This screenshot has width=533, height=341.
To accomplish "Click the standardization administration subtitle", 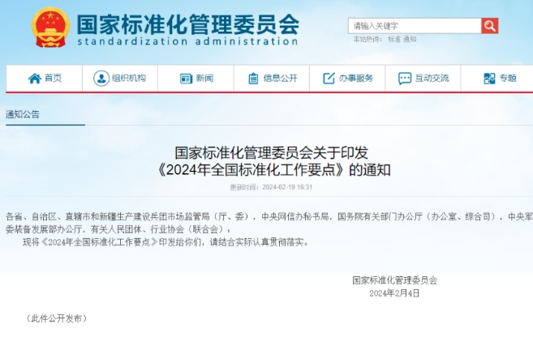I will [x=187, y=41].
